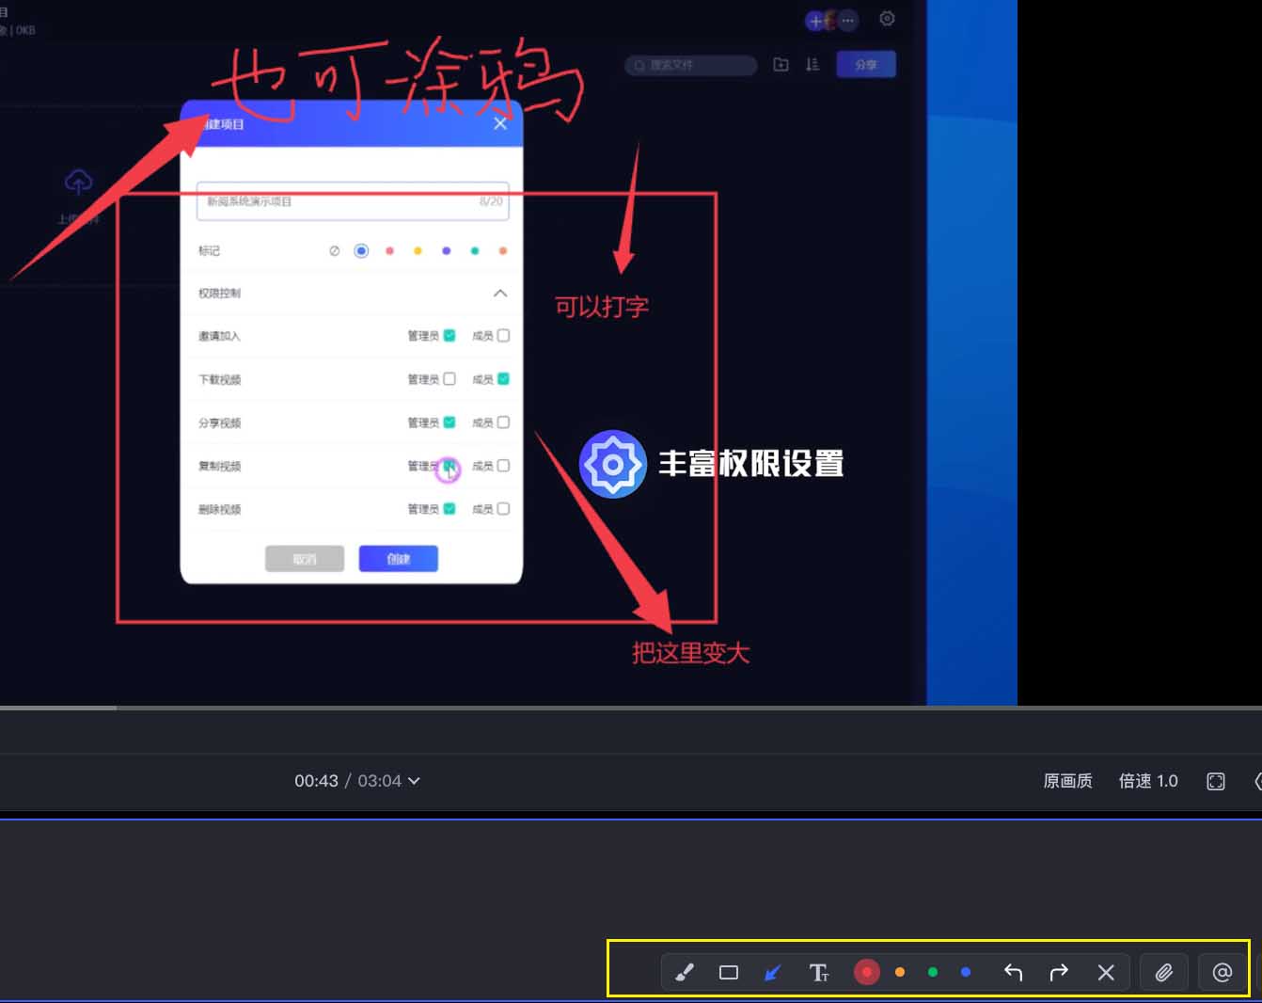Open the 原画质 quality selector

[x=1067, y=781]
